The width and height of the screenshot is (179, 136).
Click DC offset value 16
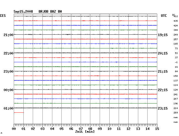(176, 67)
